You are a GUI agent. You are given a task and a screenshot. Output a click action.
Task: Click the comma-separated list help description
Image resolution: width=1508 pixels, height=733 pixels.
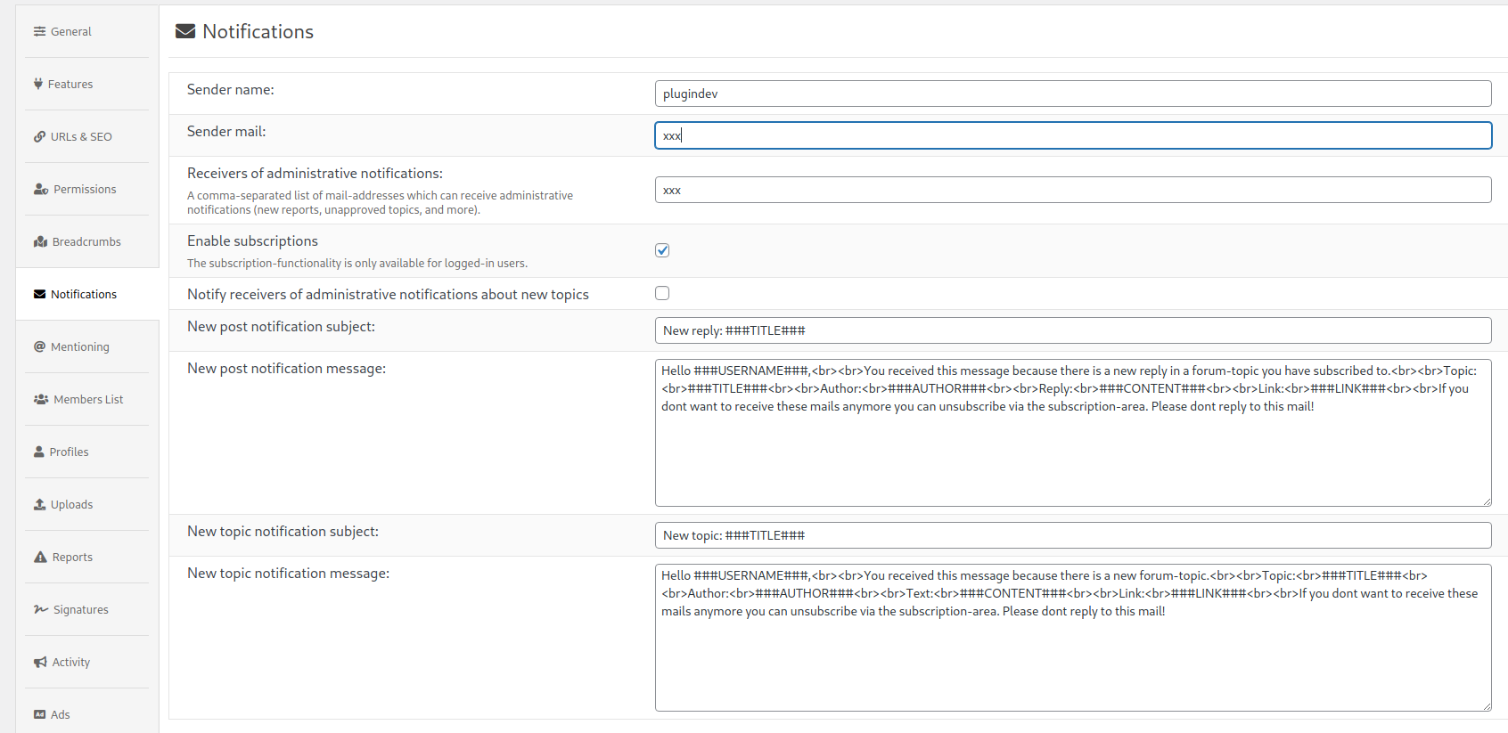380,203
